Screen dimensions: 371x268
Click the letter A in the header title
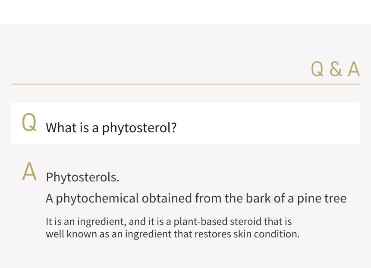click(x=354, y=69)
